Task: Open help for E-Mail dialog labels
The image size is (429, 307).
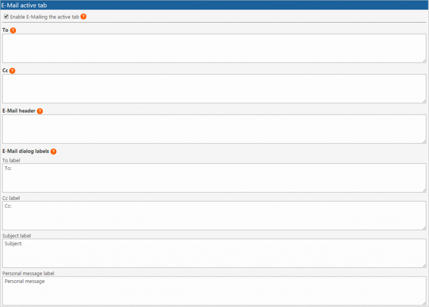Action: 53,151
